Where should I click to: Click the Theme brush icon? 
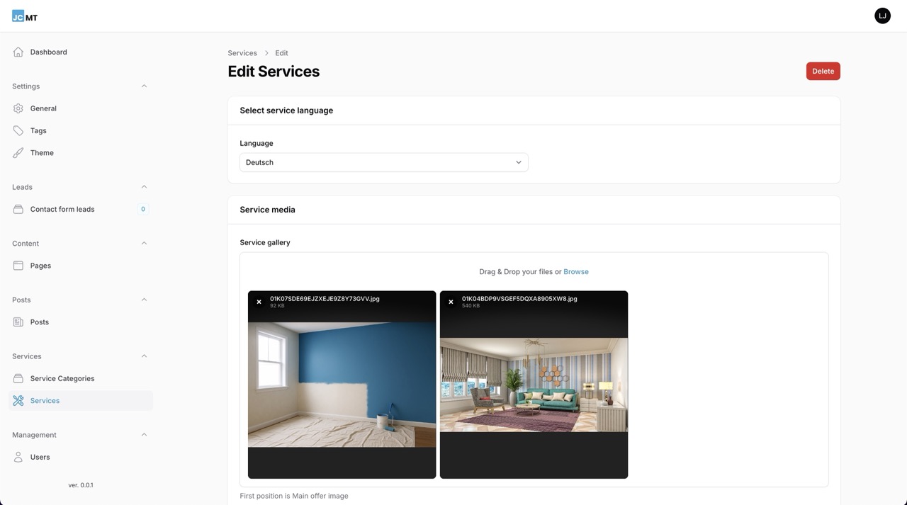18,152
